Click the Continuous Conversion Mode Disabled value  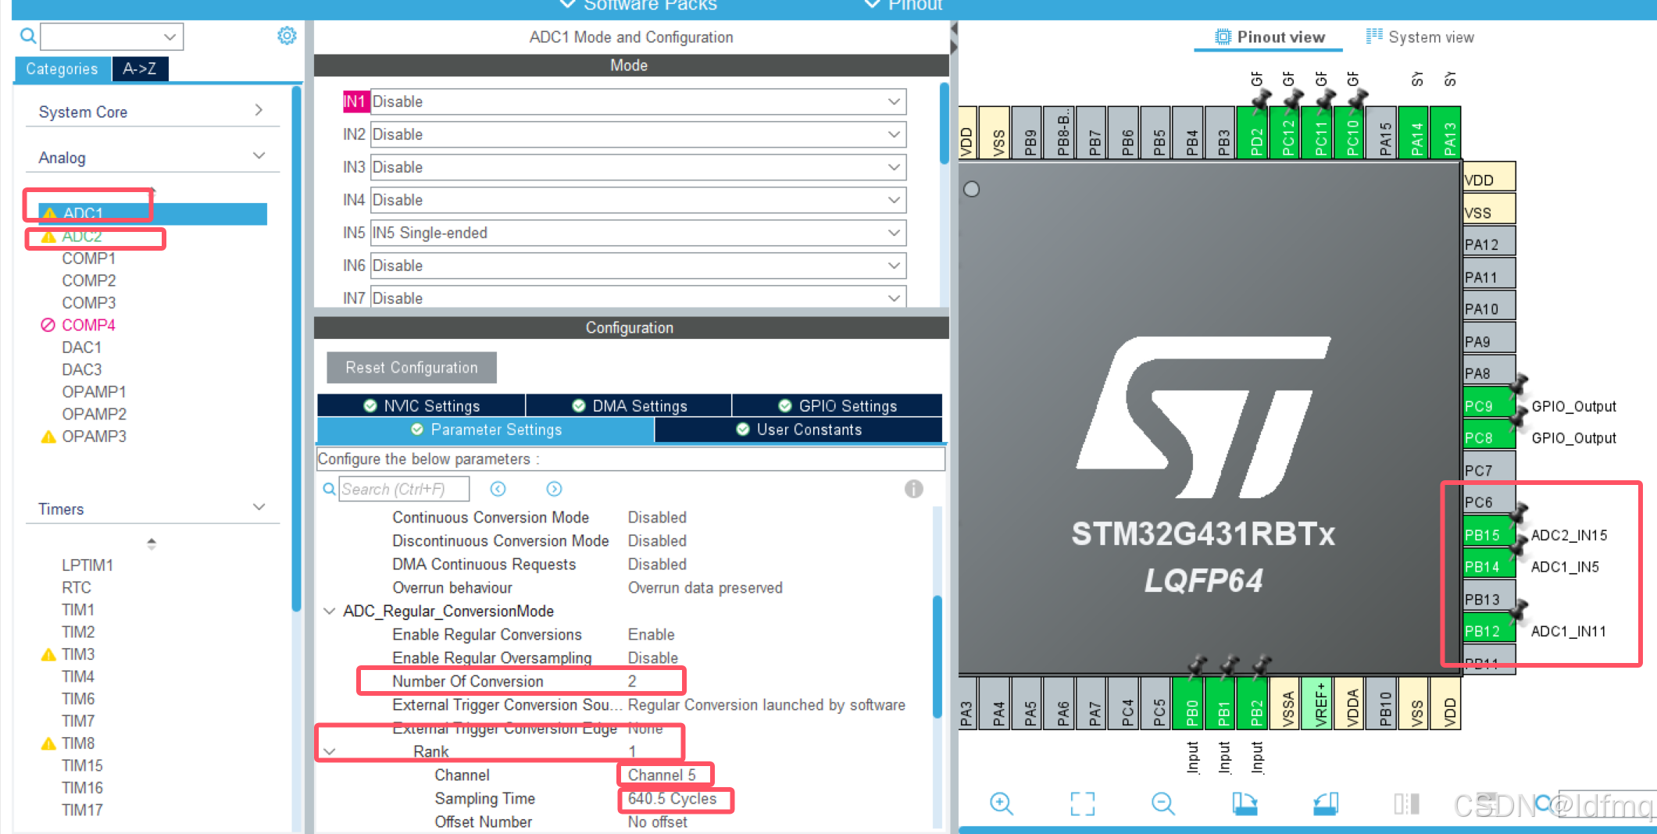[657, 517]
